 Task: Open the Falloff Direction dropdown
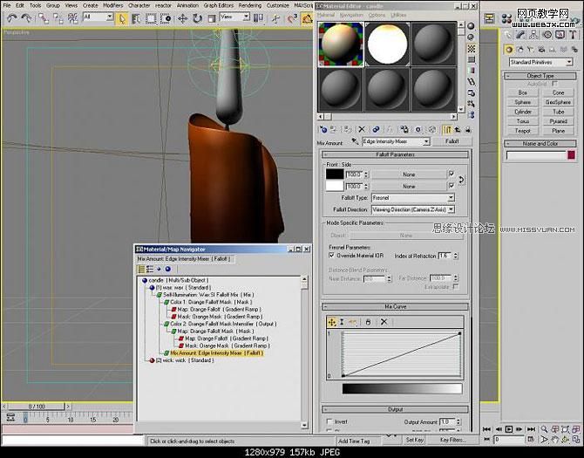[413, 210]
